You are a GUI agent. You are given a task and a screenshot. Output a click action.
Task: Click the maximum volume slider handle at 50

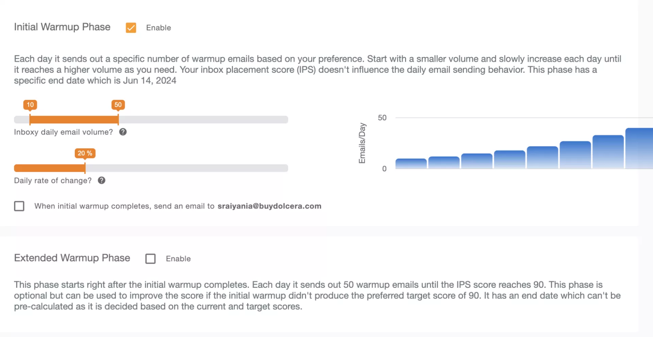[118, 119]
